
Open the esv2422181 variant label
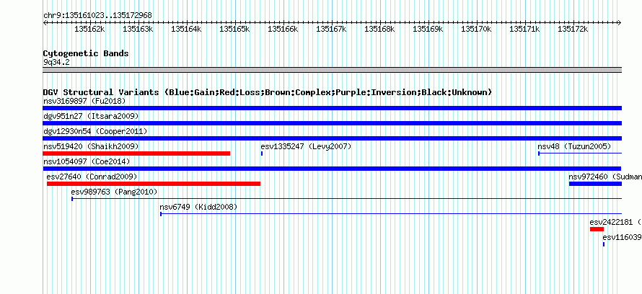click(616, 222)
